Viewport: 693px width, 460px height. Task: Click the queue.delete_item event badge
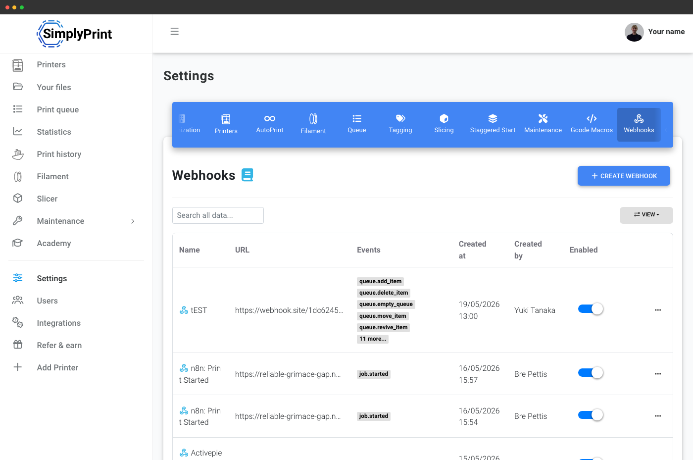(384, 293)
